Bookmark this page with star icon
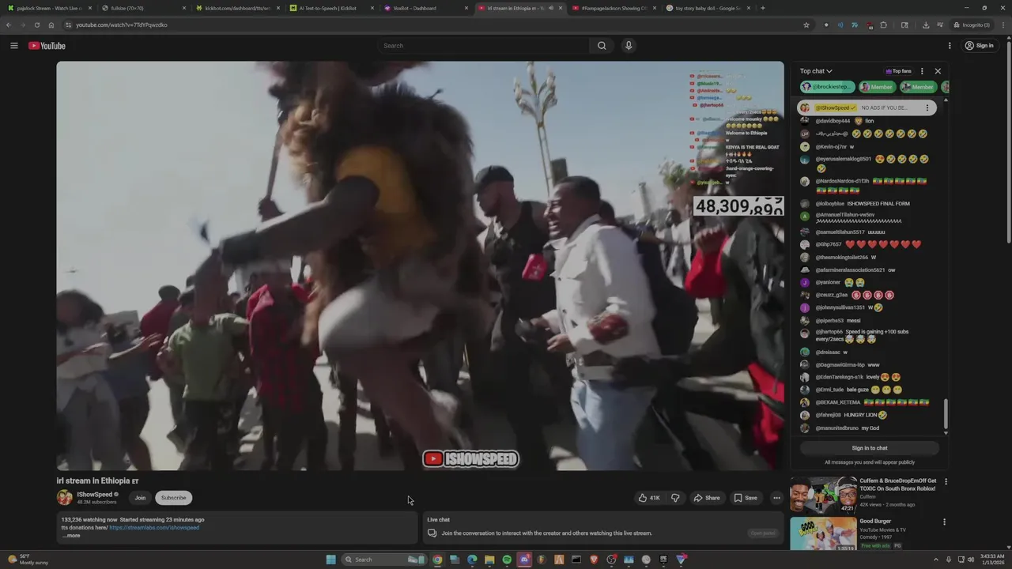Image resolution: width=1012 pixels, height=569 pixels. click(x=806, y=24)
